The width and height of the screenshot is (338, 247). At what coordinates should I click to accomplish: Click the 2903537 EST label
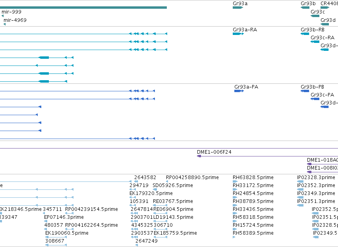tap(142, 233)
